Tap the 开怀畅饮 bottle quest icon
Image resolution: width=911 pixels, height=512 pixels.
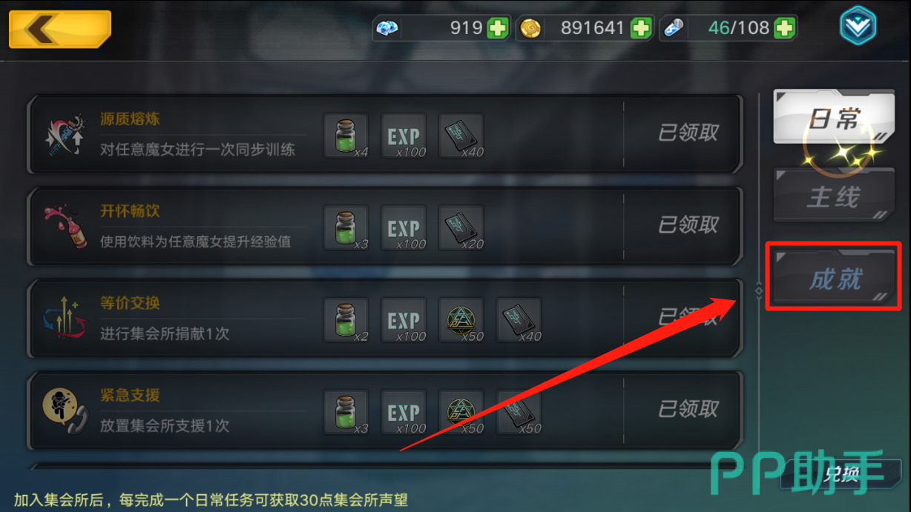click(x=65, y=227)
